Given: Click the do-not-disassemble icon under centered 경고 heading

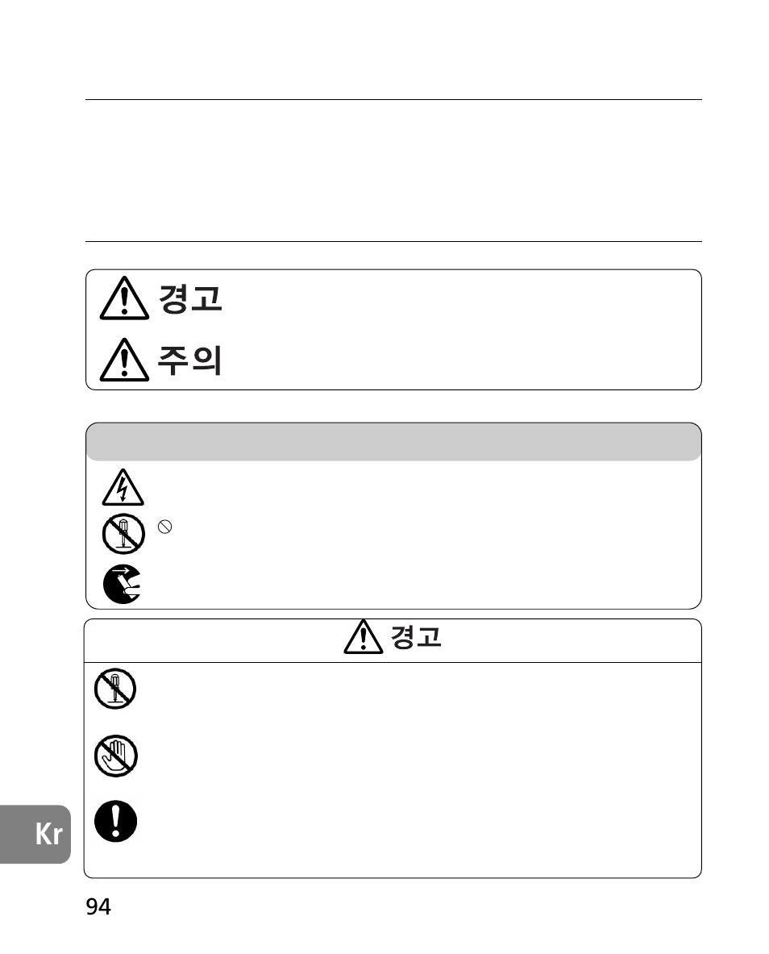Looking at the screenshot, I should (115, 690).
